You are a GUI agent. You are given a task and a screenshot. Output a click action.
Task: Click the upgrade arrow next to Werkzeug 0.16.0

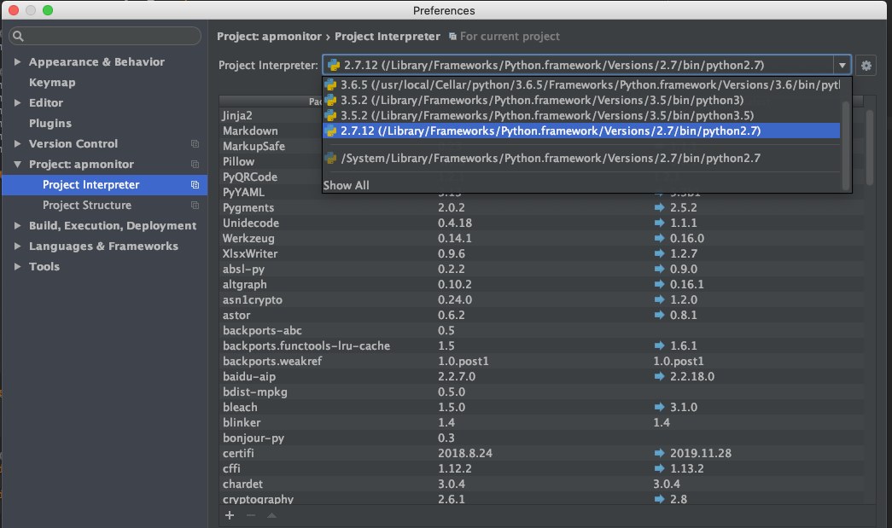(x=659, y=239)
